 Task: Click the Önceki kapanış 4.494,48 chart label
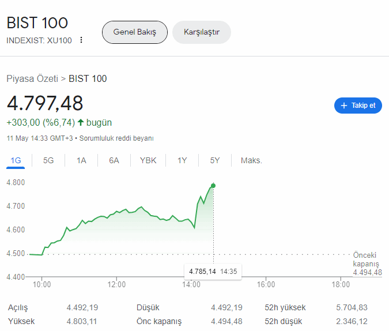368,264
